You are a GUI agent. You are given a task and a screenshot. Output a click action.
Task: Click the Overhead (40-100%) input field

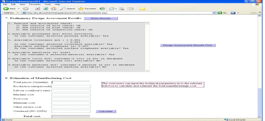click(71, 111)
